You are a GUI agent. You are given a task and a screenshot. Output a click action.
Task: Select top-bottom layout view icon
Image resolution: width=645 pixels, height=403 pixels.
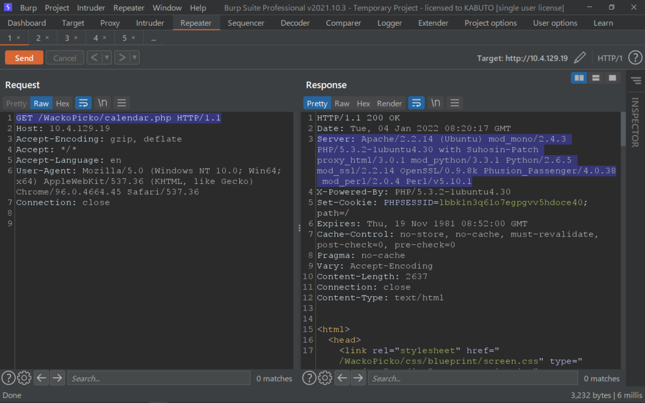click(x=596, y=78)
